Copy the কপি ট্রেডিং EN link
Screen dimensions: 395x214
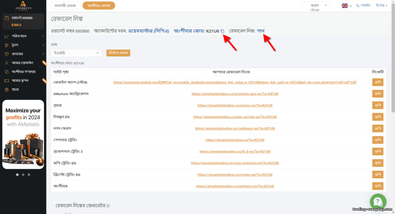[378, 163]
